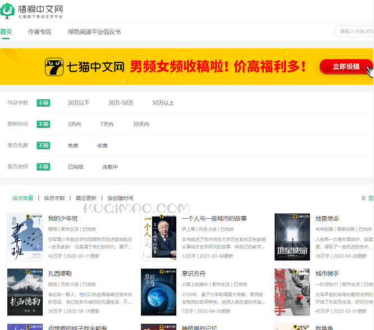Open 地星使命 title link
Viewport: 374px width, 330px height.
327,218
